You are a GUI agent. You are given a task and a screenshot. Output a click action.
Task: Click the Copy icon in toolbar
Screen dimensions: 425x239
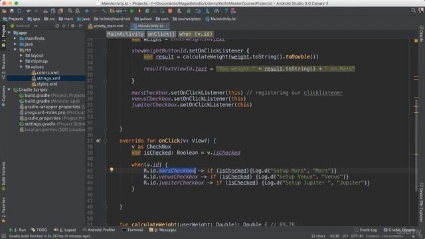click(x=53, y=11)
